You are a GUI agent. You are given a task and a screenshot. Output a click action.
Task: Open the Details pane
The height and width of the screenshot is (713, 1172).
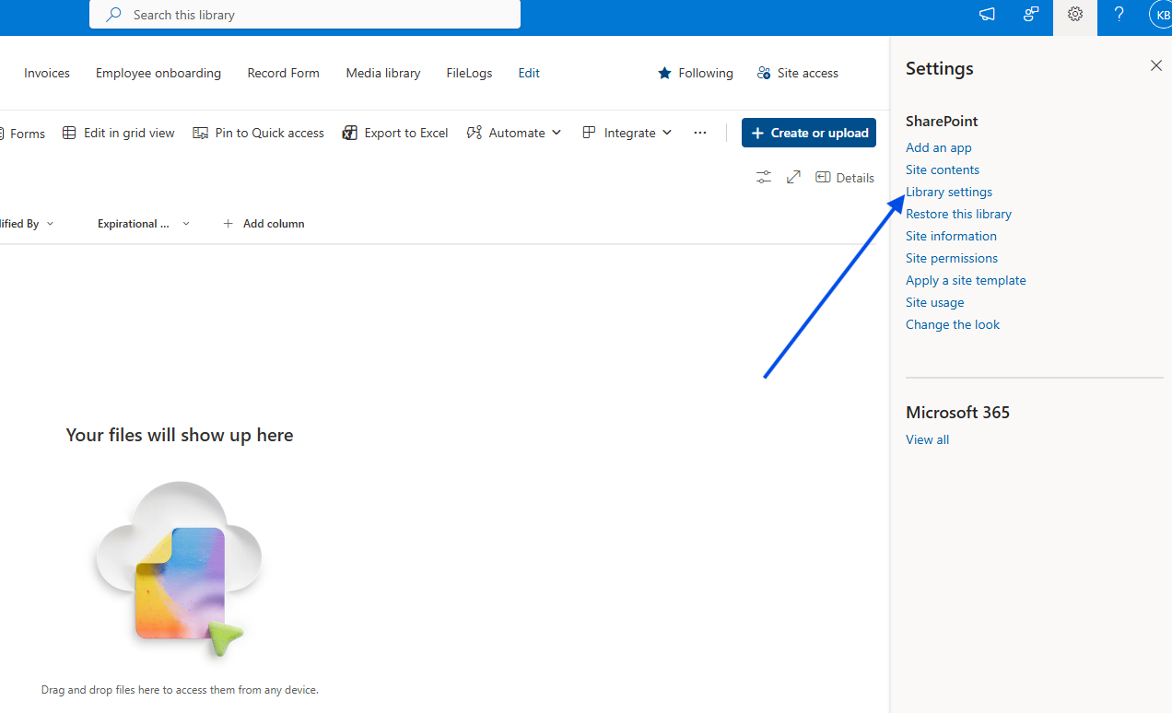[845, 178]
